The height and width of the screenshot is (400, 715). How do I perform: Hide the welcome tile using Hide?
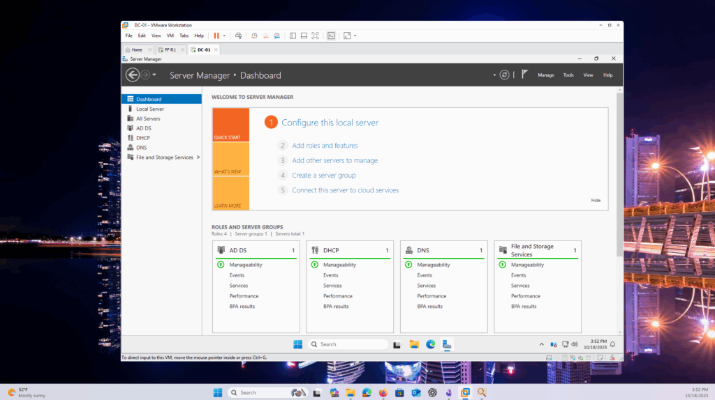596,200
